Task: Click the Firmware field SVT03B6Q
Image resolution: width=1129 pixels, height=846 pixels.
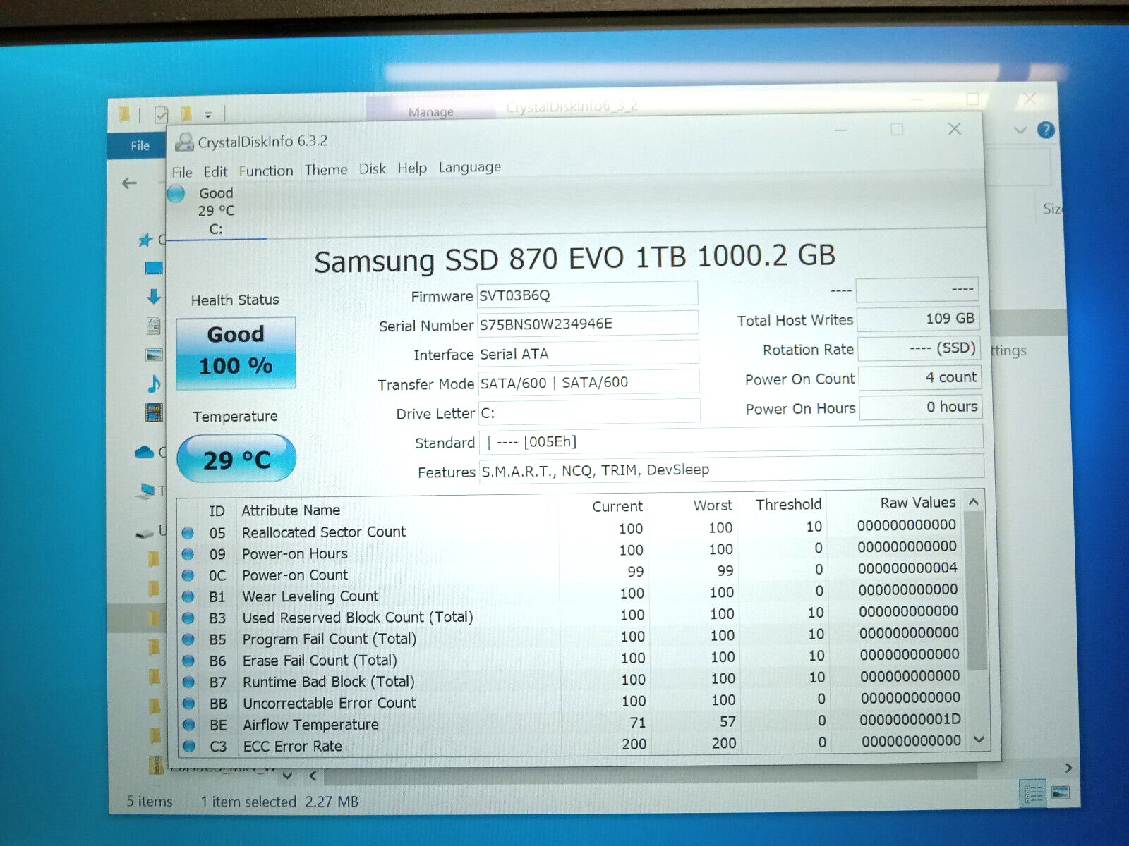Action: [x=587, y=295]
